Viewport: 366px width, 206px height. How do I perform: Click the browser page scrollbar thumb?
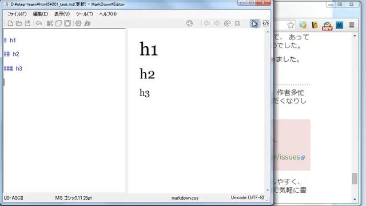(355, 179)
